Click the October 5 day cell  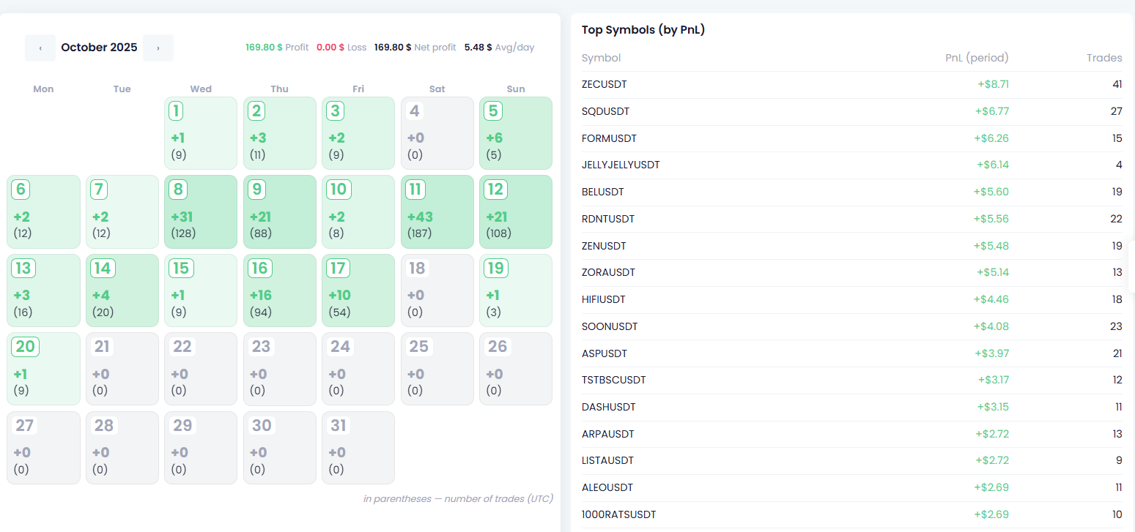(515, 133)
